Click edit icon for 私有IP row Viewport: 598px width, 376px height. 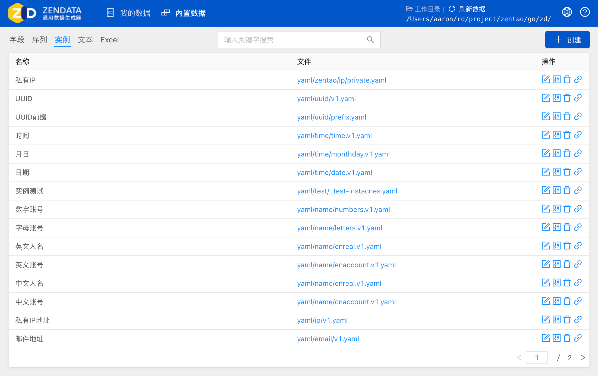pyautogui.click(x=546, y=79)
